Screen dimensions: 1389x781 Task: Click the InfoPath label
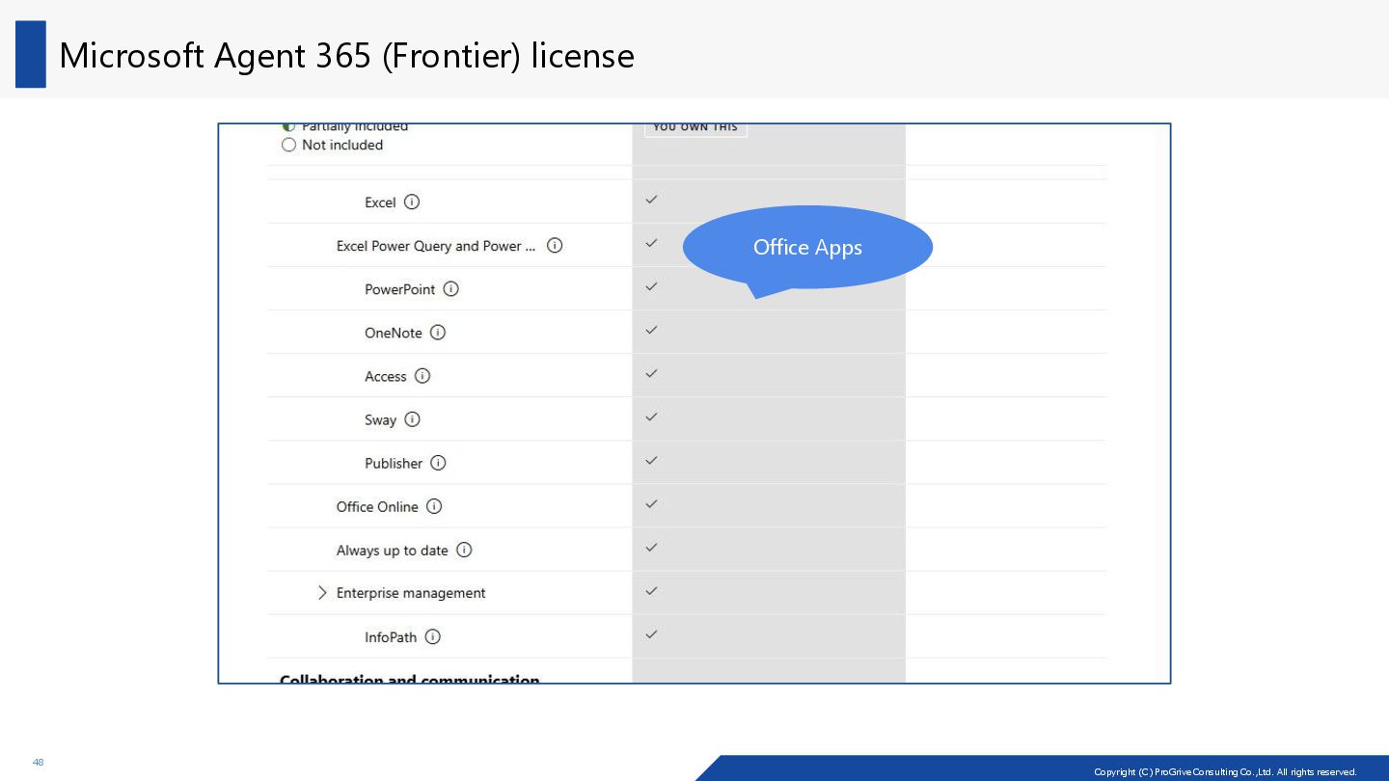[391, 636]
